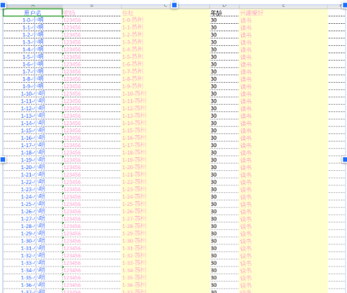Viewport: 347px width, 293px height.
Task: Select the 兴趣爱好 header cell
Action: coord(283,13)
